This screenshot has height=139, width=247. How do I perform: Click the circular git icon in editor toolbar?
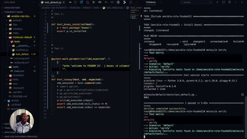point(118,2)
